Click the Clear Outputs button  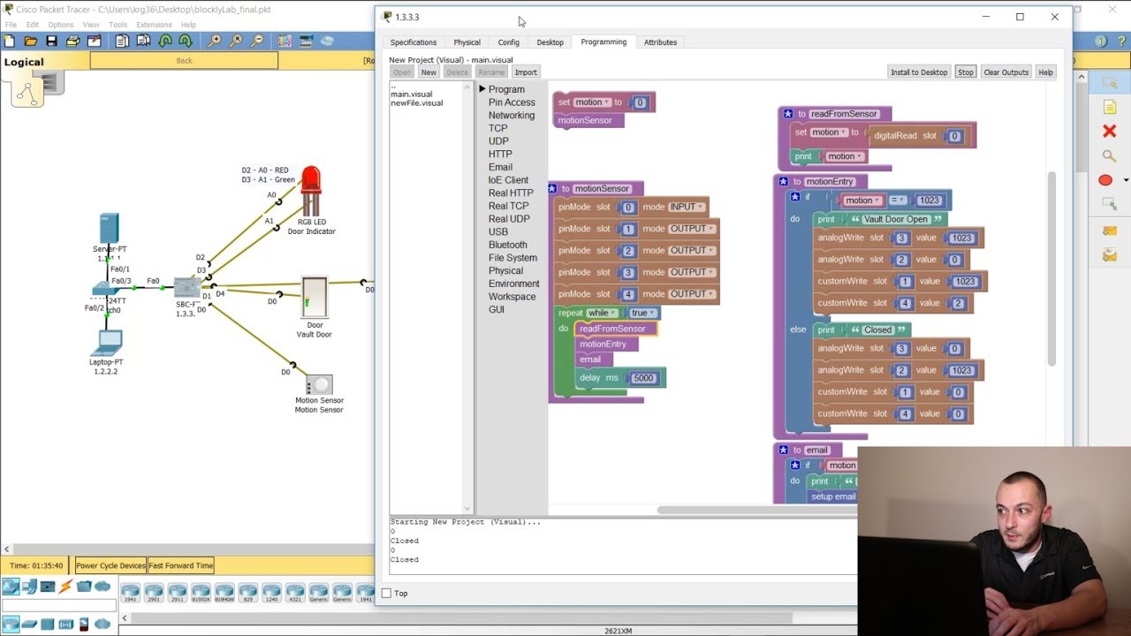coord(1006,72)
